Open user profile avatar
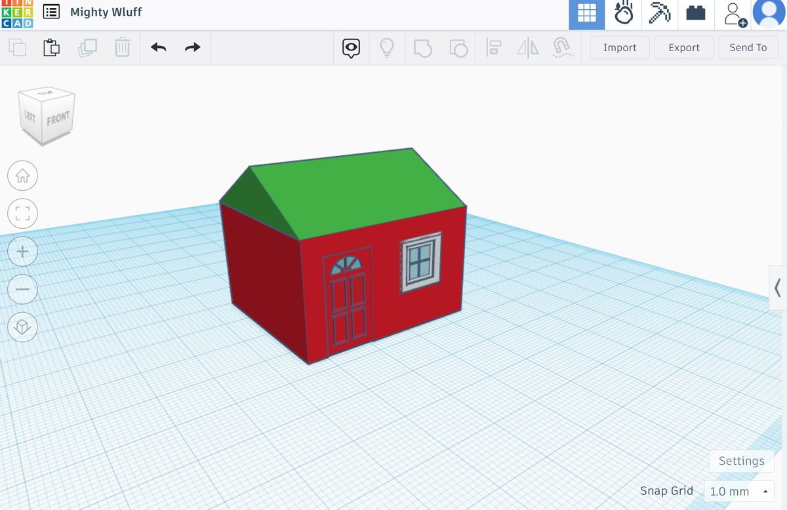 tap(769, 13)
